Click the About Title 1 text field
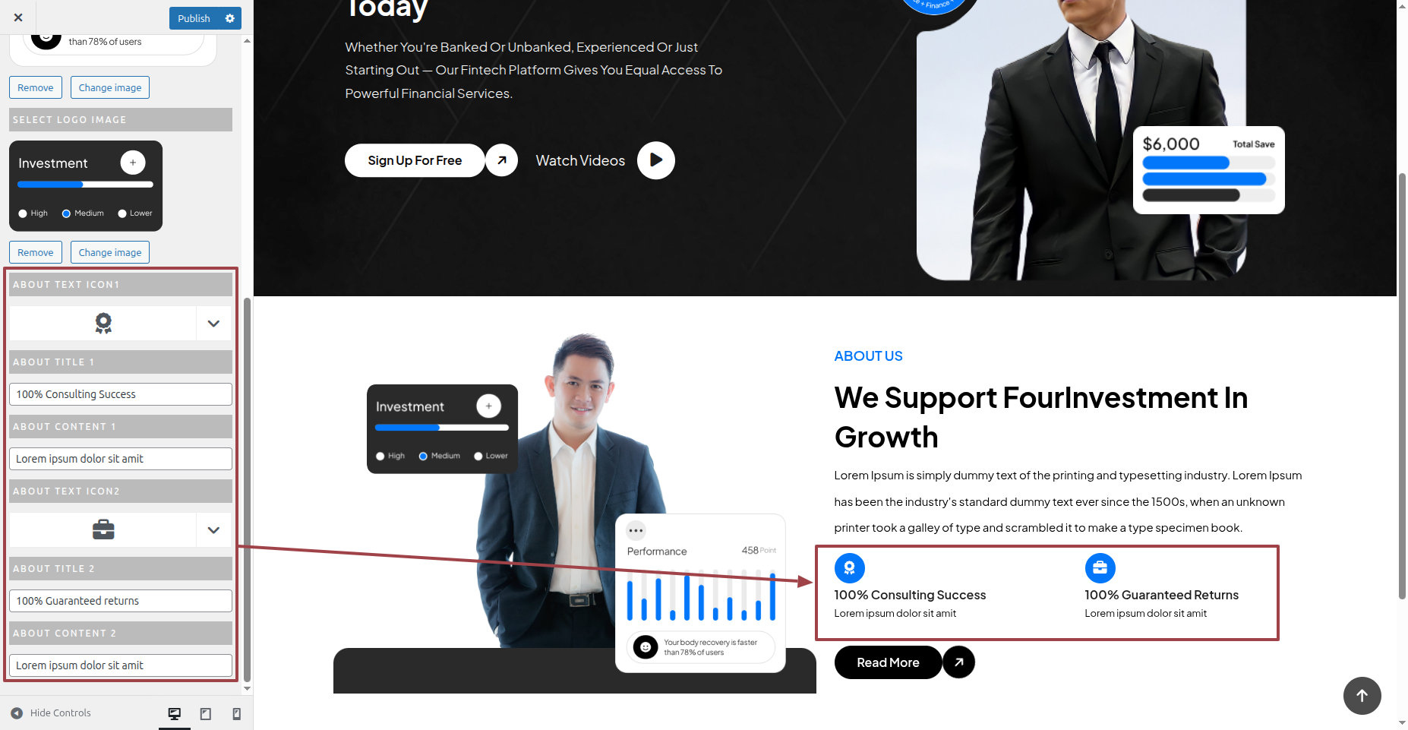Screen dimensions: 1408x730 pyautogui.click(x=121, y=394)
